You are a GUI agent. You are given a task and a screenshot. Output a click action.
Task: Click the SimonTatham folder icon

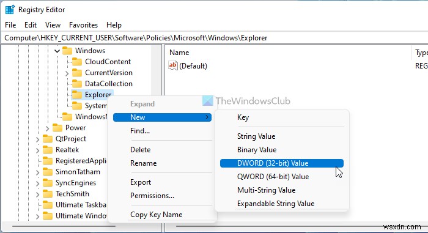[x=48, y=172]
